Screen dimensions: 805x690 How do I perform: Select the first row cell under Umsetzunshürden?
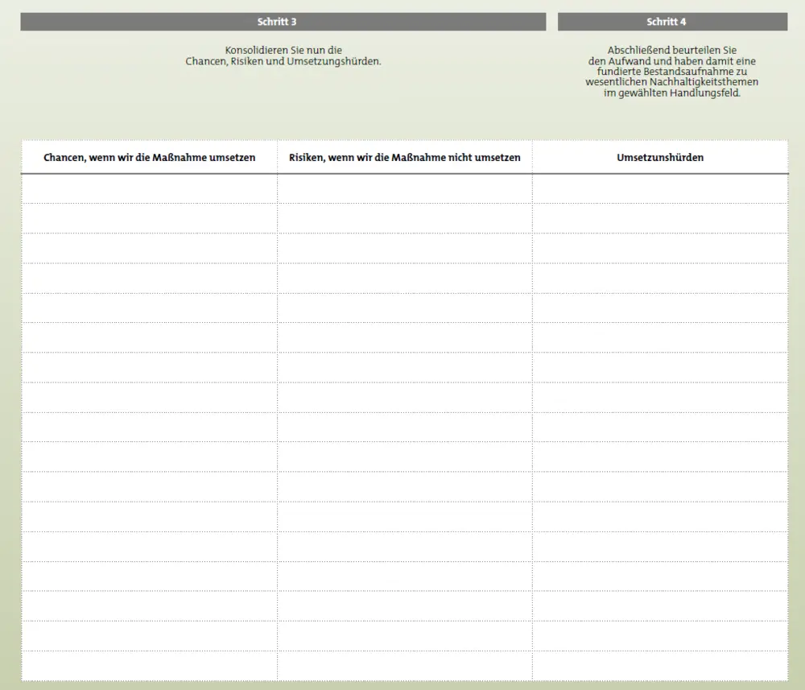[660, 188]
